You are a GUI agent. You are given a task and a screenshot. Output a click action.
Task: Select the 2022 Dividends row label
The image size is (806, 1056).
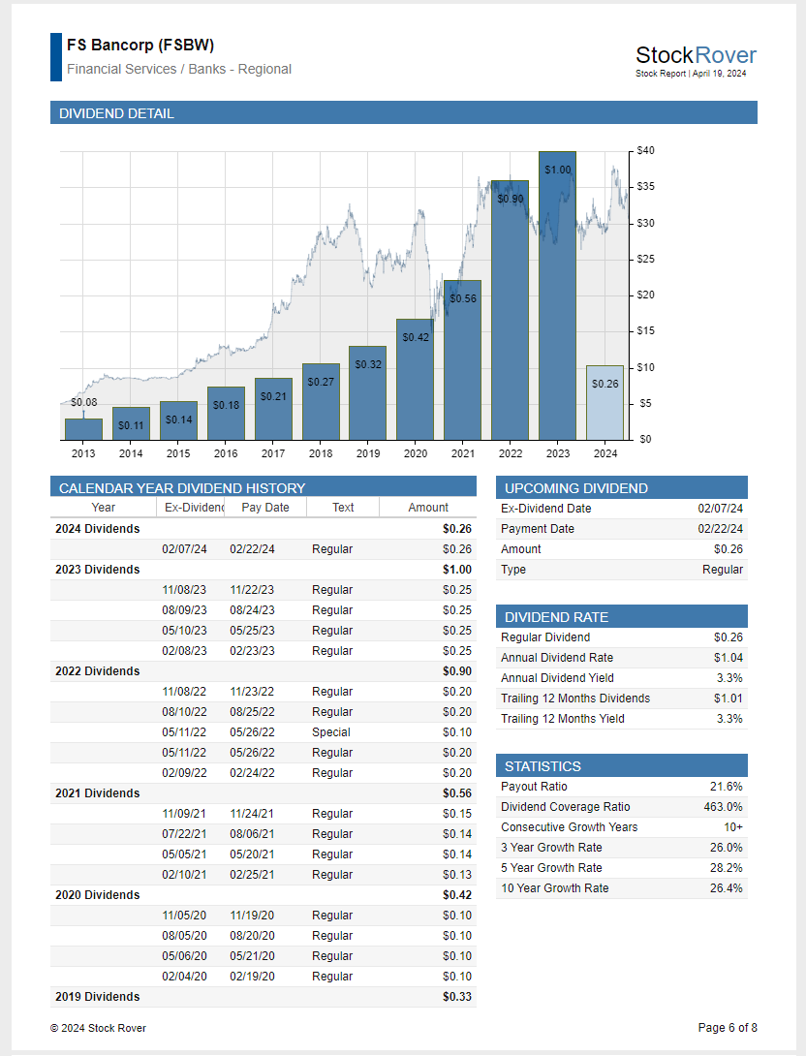pos(98,670)
